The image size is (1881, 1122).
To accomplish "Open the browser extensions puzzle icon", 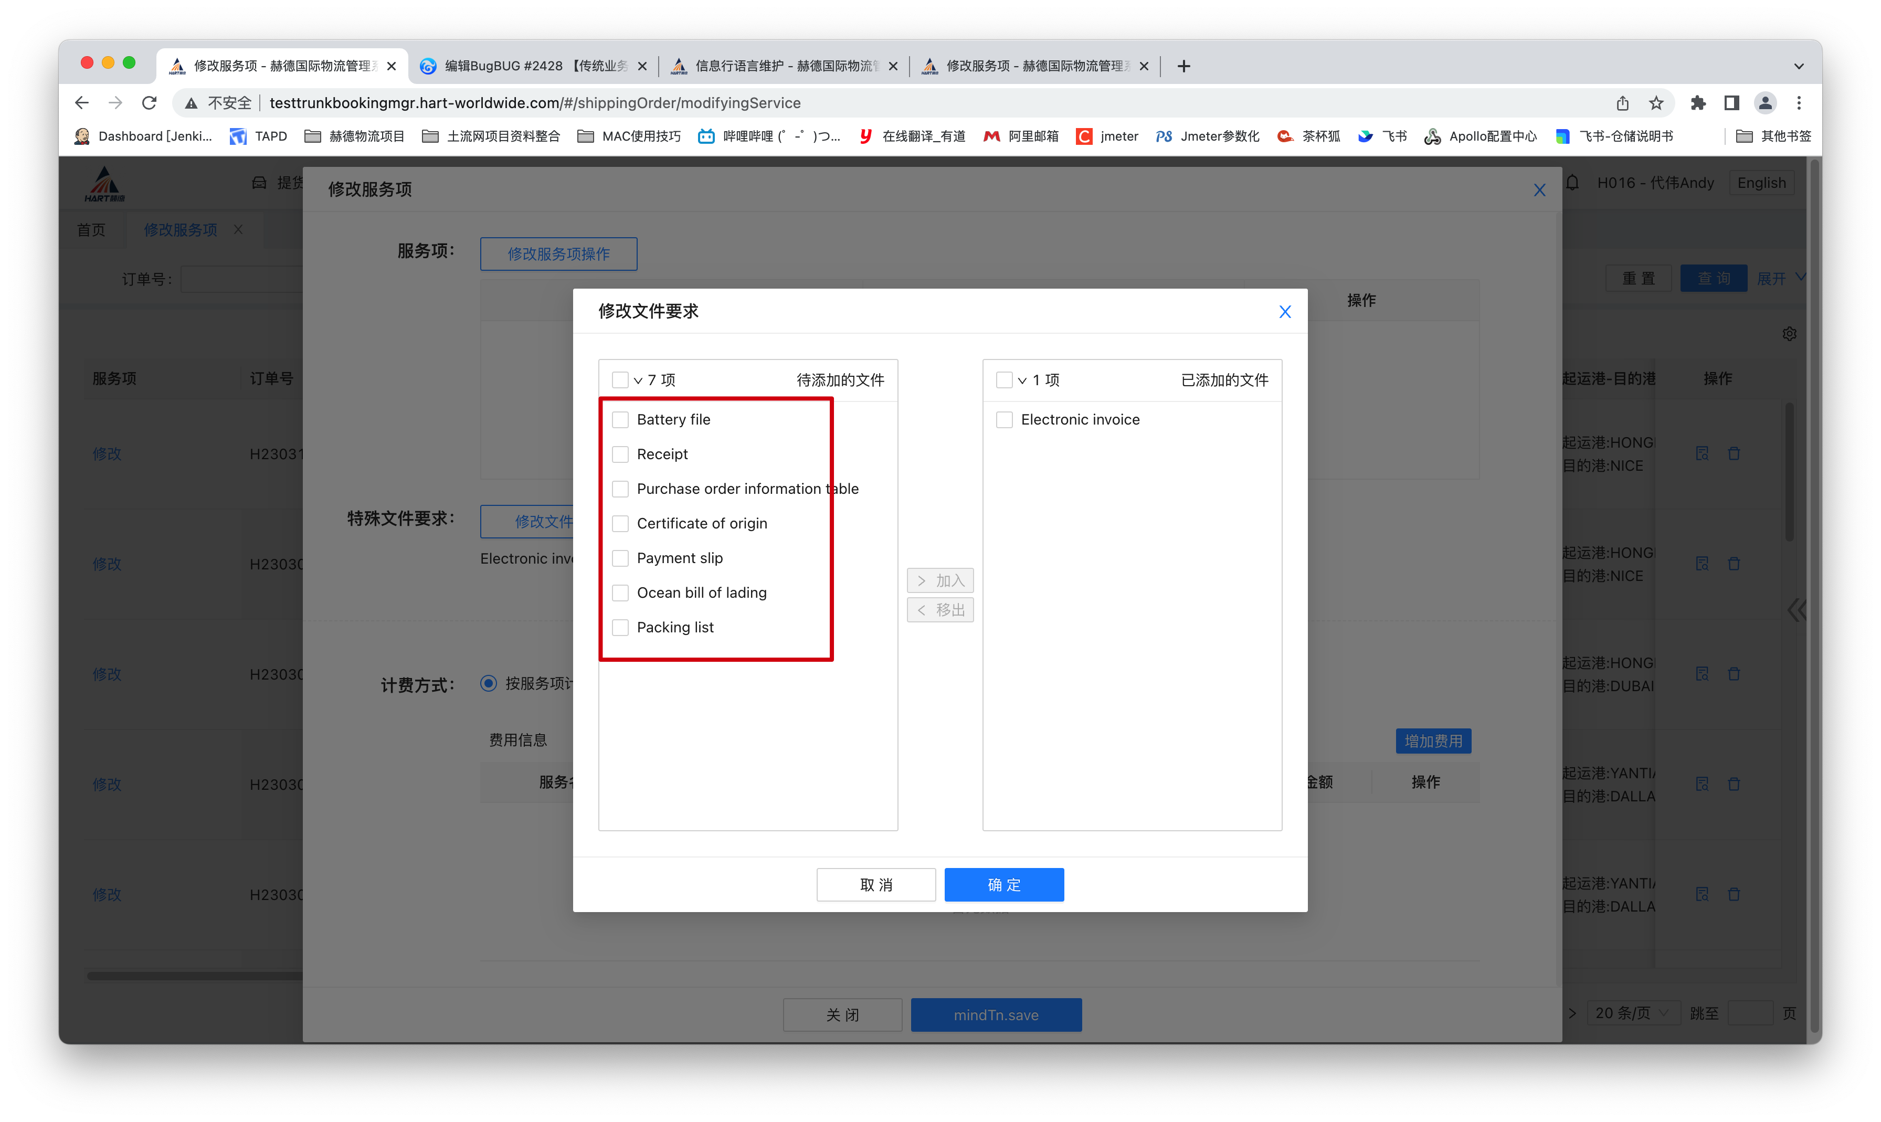I will (1698, 103).
